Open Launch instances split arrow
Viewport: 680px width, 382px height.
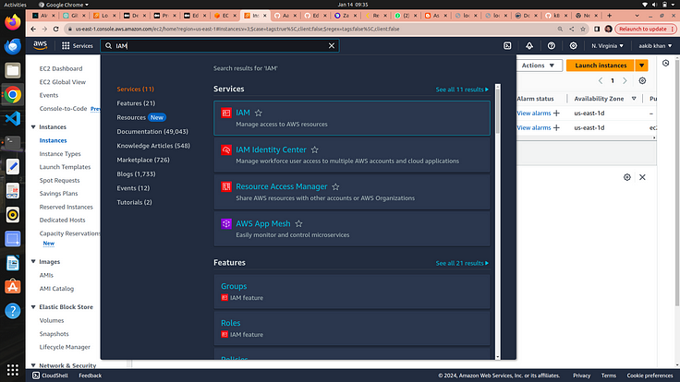click(641, 66)
